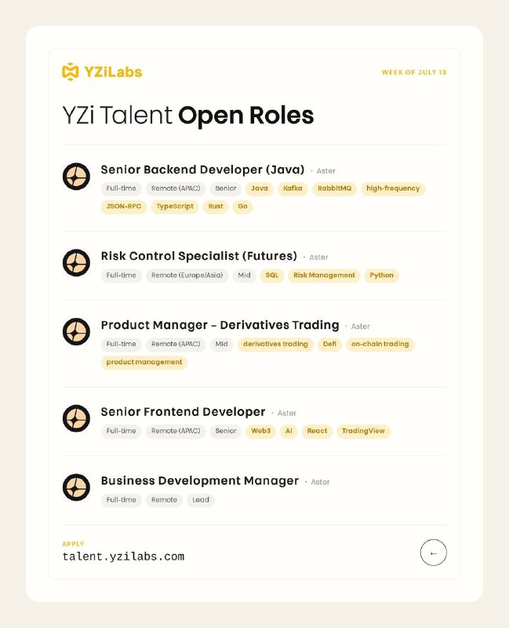Click the TradingView skill tag
The height and width of the screenshot is (628, 509).
click(x=363, y=431)
